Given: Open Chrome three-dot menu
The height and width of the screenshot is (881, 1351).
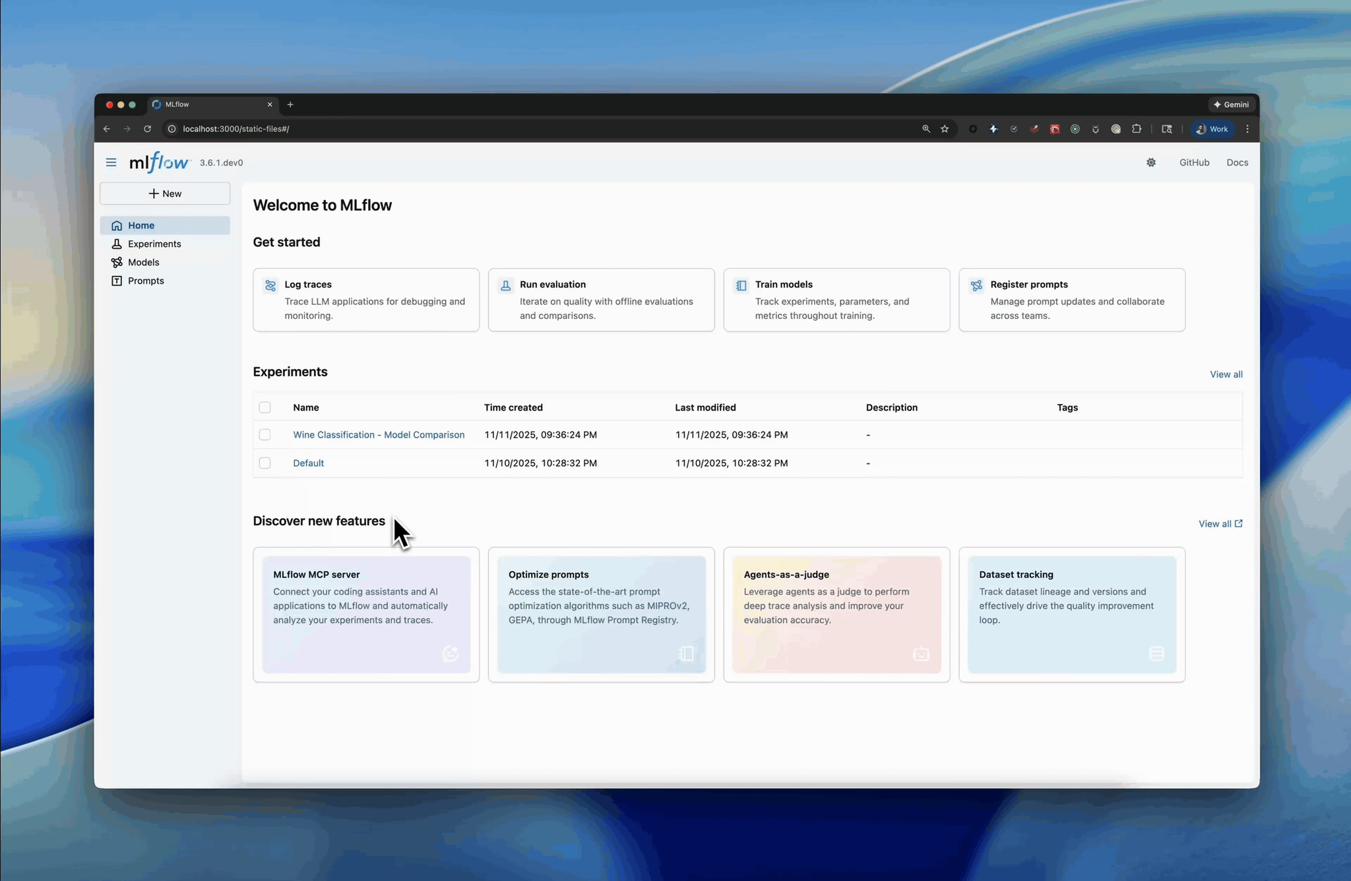Looking at the screenshot, I should pyautogui.click(x=1247, y=129).
